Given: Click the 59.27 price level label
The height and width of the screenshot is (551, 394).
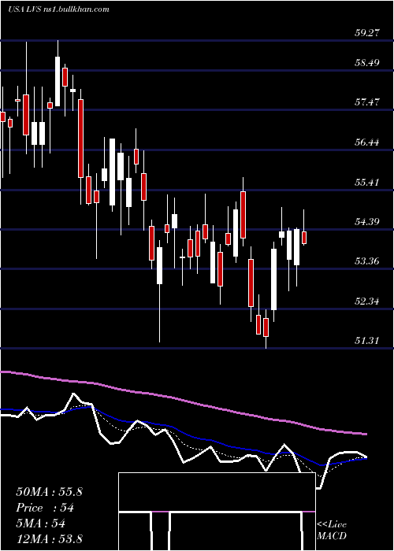Looking at the screenshot, I should (x=366, y=33).
